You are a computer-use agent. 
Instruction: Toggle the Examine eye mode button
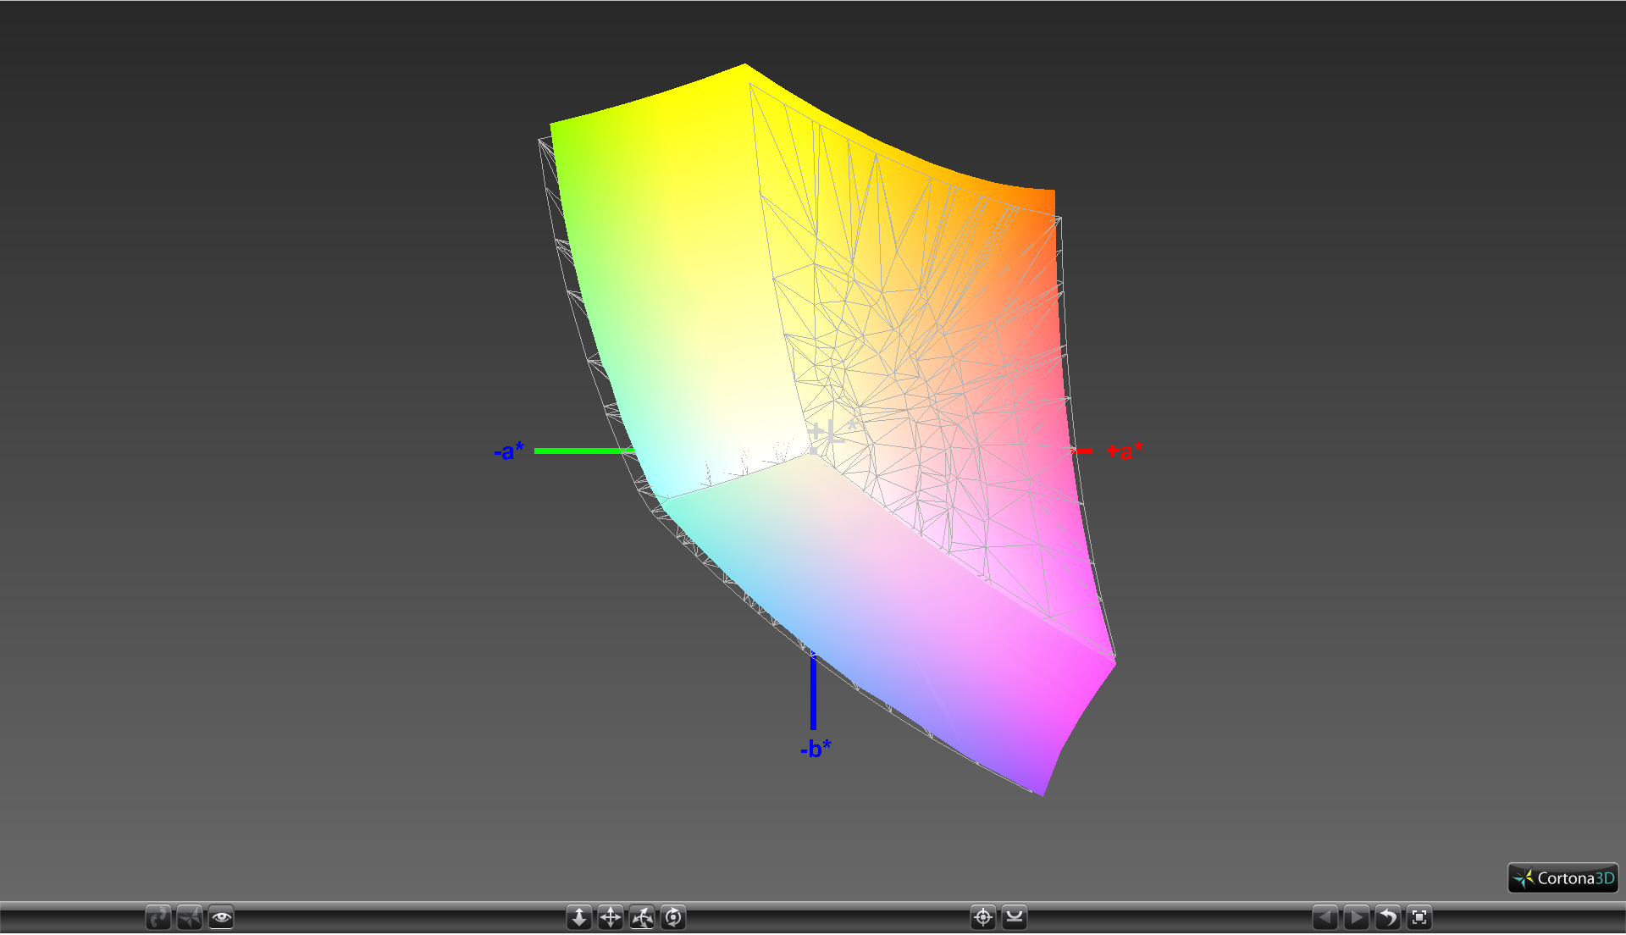[221, 917]
